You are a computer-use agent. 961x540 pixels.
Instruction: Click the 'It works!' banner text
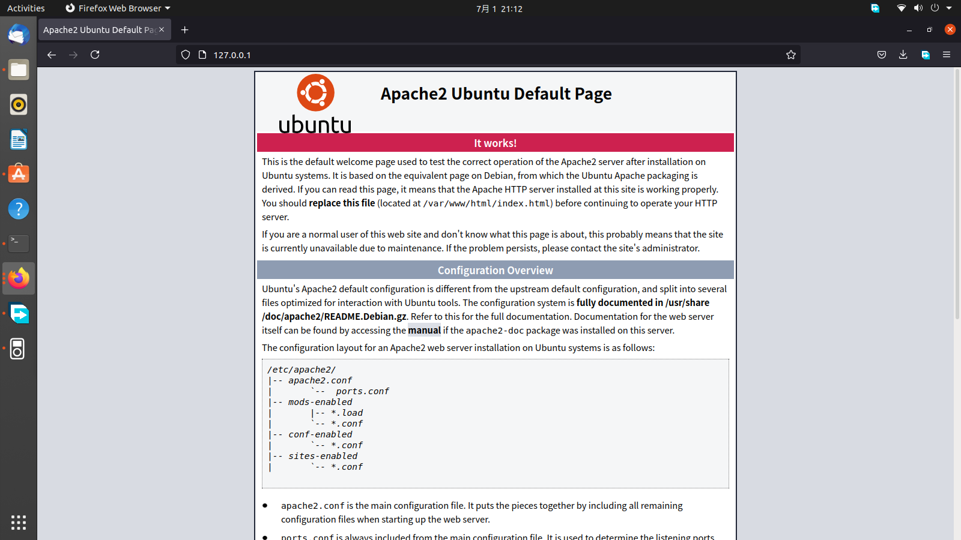[496, 143]
